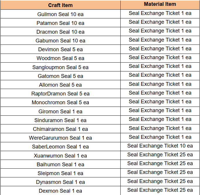Screen dimensions: 200x195
Task: Click the Craft Item column header
Action: coord(60,5)
